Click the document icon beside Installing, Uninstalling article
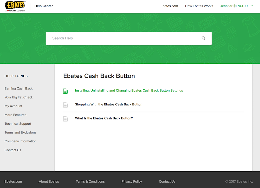The image size is (260, 188). coord(65,91)
